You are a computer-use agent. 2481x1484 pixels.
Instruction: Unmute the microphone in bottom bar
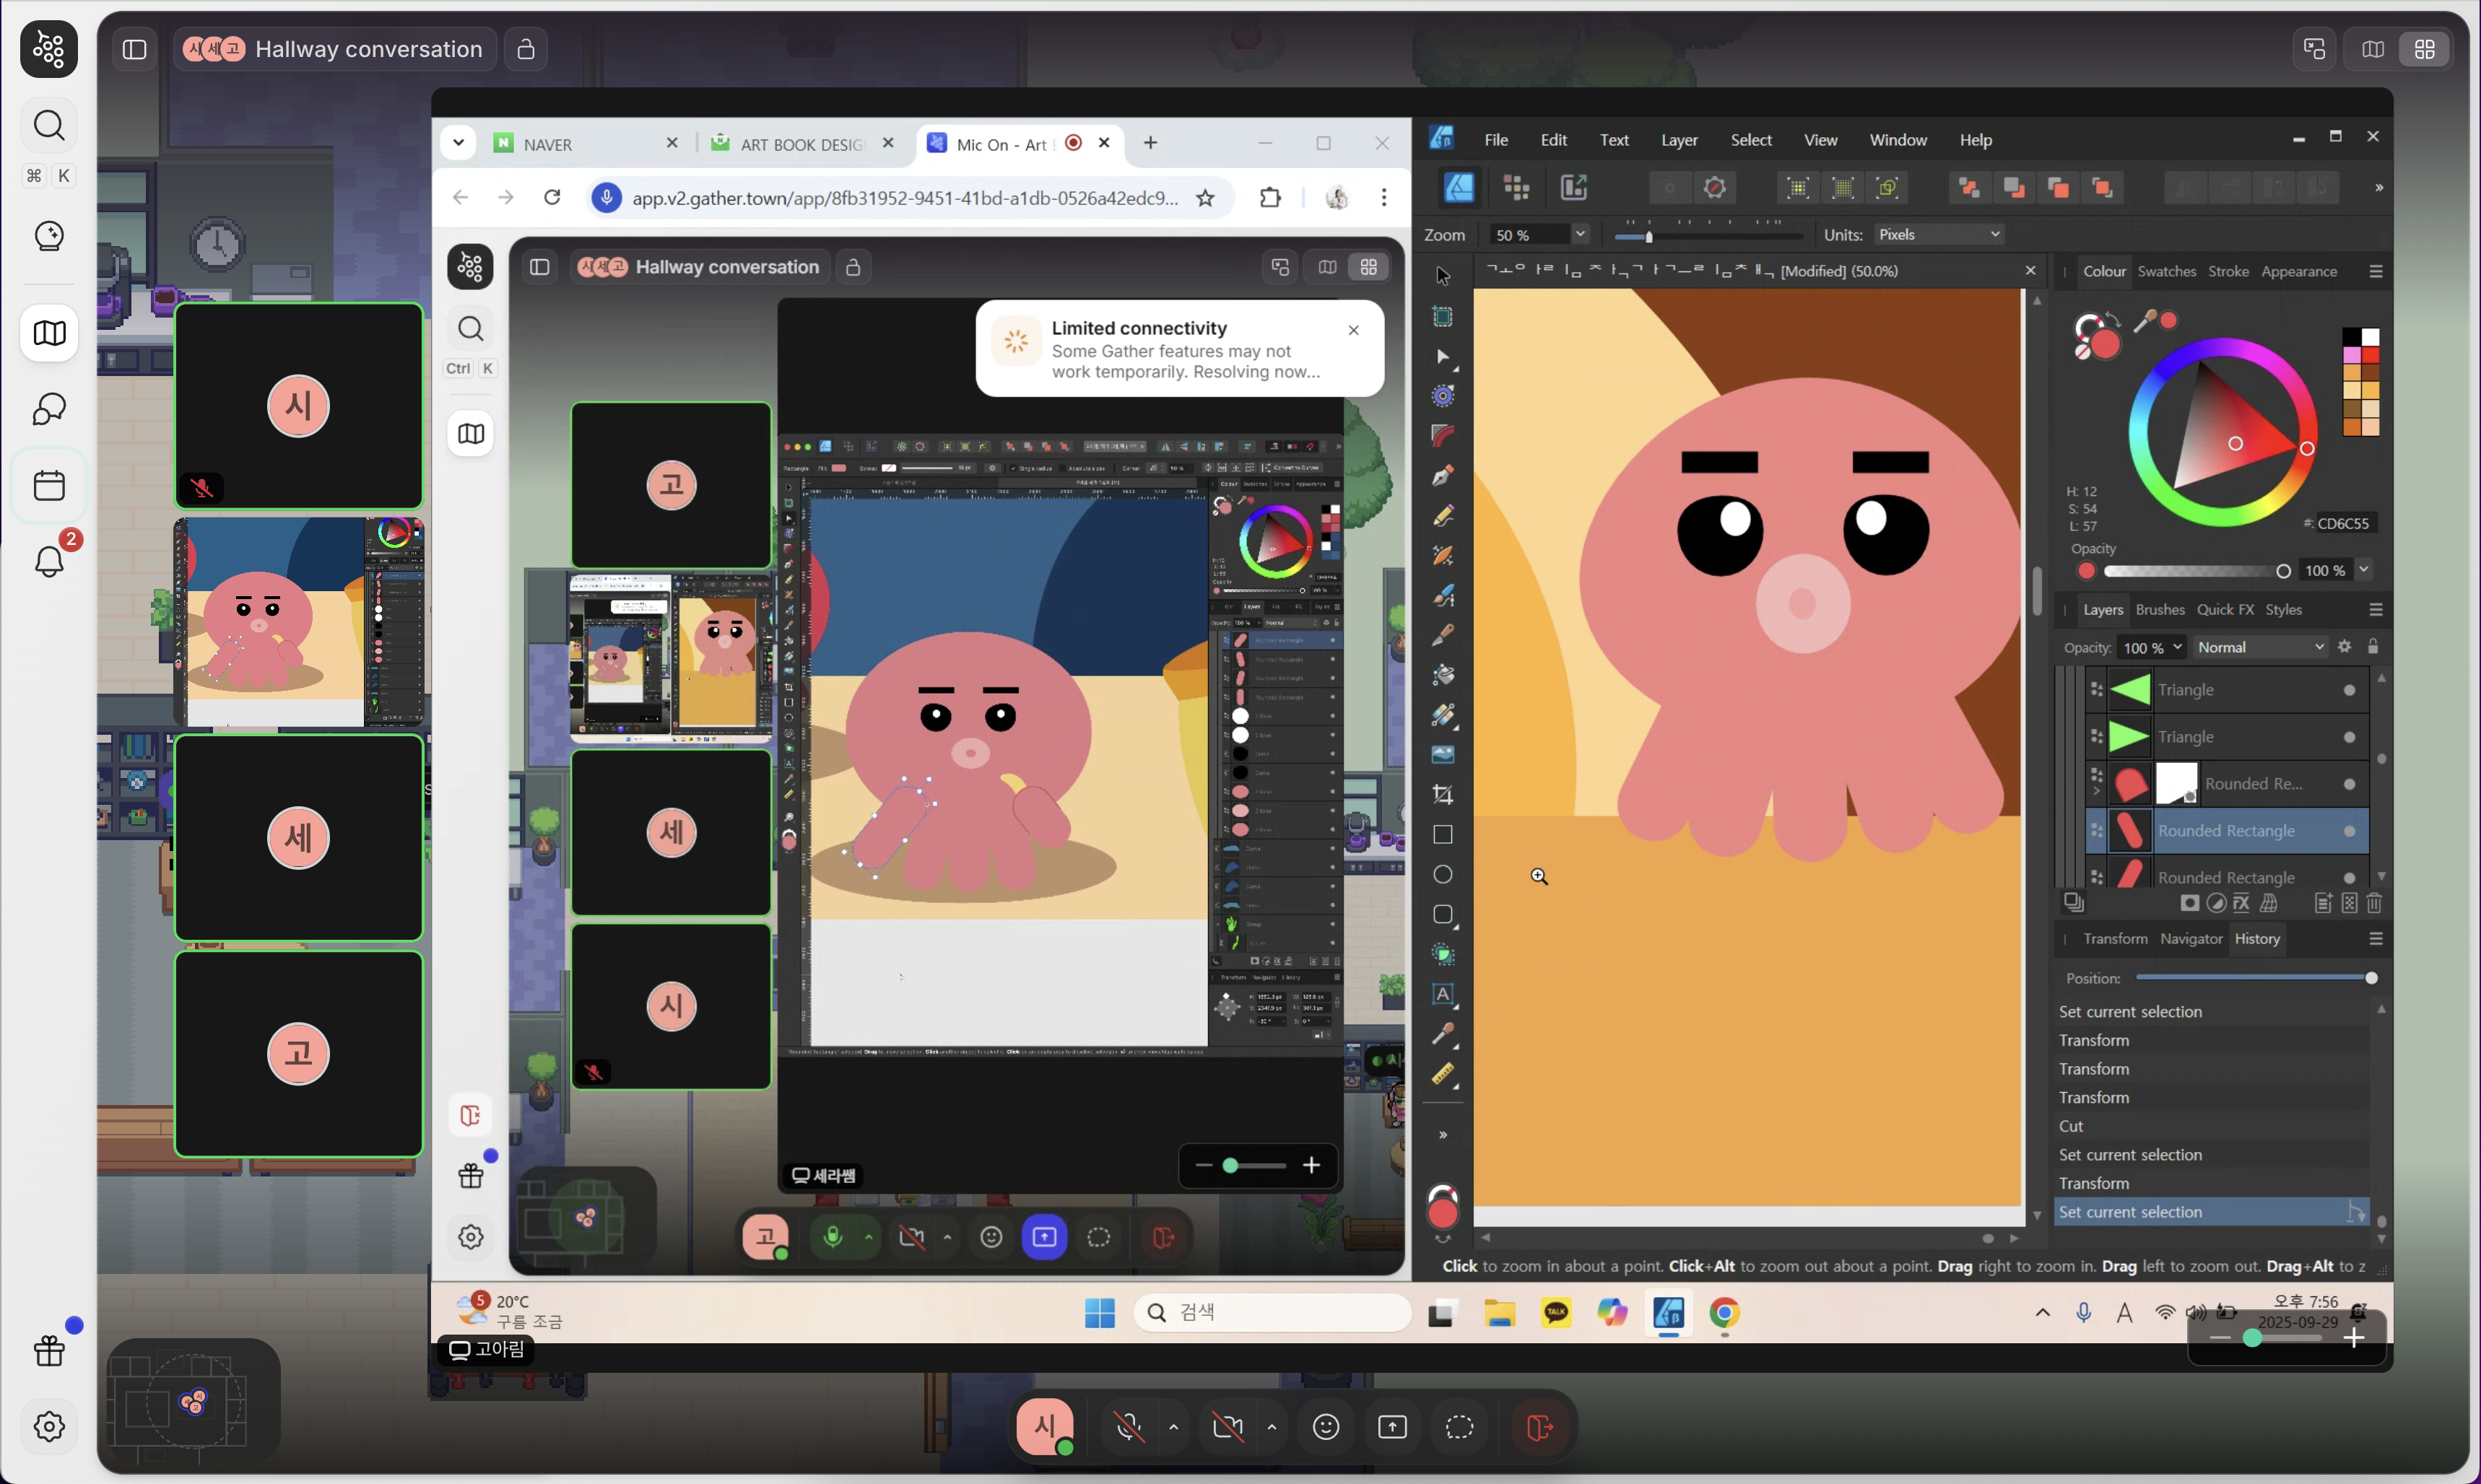click(1129, 1427)
